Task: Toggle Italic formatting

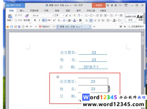Action: (x=39, y=20)
